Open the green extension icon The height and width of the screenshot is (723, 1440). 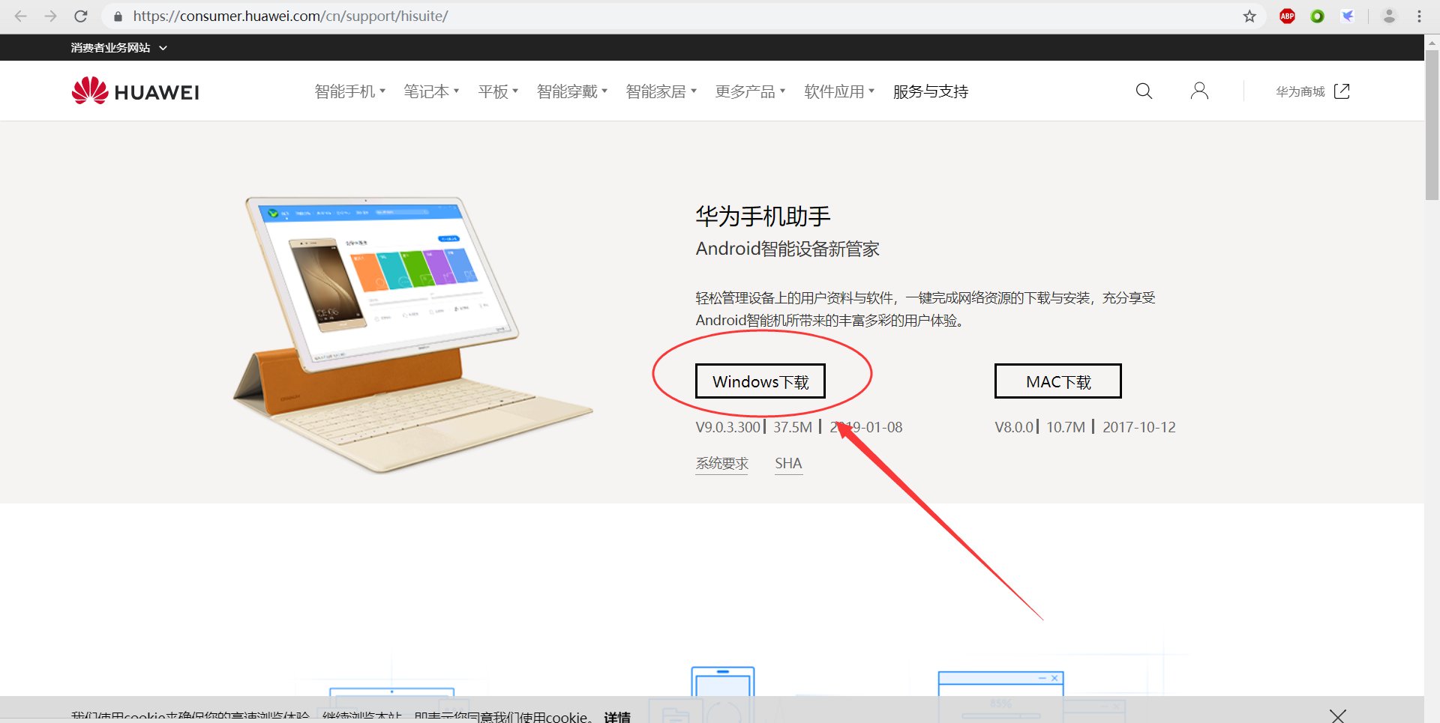tap(1317, 16)
